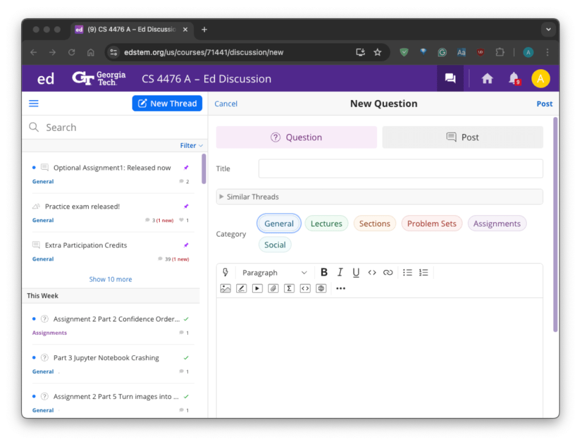Switch to Question thread type
Image resolution: width=582 pixels, height=444 pixels.
click(296, 137)
